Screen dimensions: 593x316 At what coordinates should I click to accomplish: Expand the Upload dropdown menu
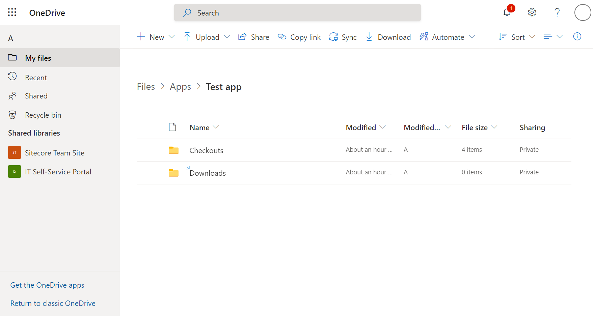click(207, 37)
